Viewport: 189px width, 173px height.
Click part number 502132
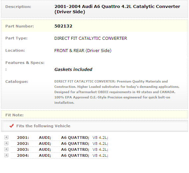click(x=63, y=26)
